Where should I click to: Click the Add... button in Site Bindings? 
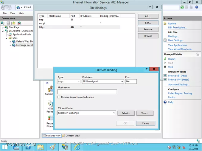pos(148,16)
